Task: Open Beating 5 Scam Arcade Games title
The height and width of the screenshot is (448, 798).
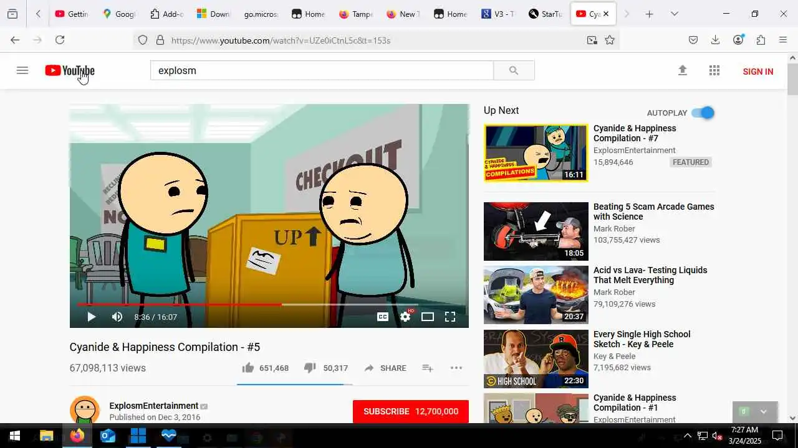Action: pyautogui.click(x=654, y=212)
